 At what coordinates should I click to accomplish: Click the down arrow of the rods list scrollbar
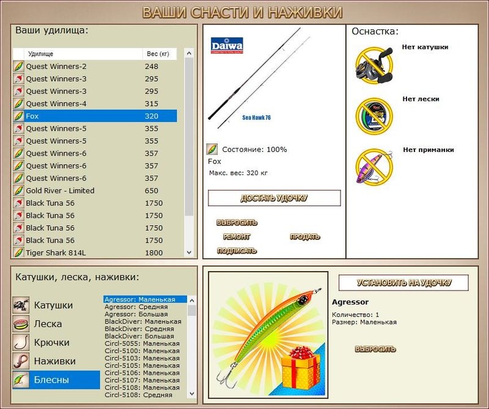(x=189, y=252)
